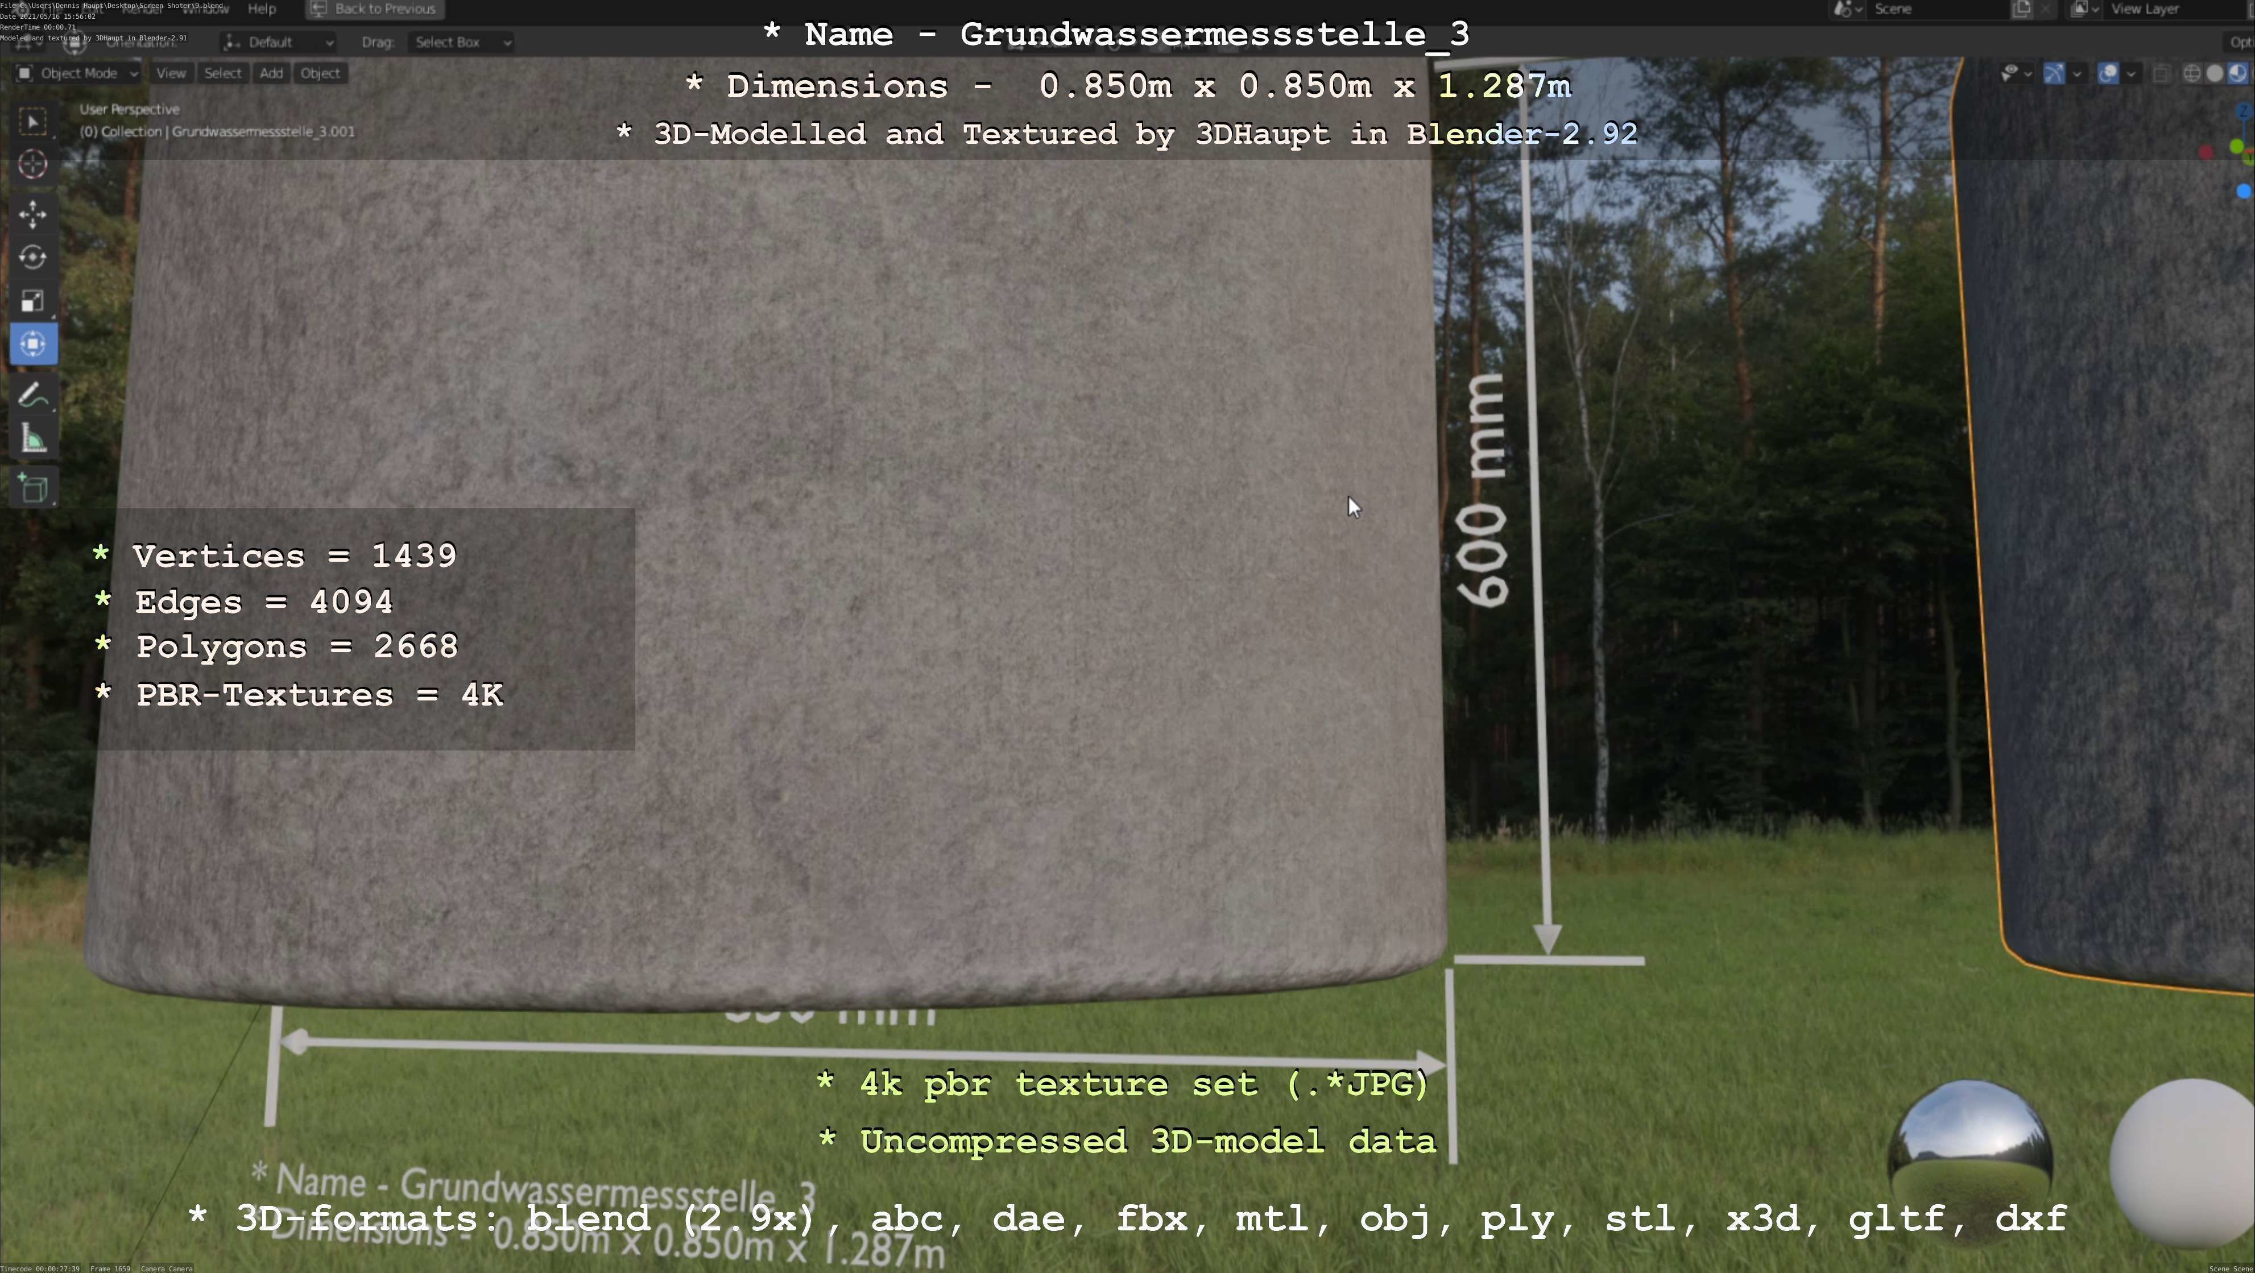Screen dimensions: 2255x1273
Task: Expand the gizmo options dropdown arrow
Action: 2076,73
